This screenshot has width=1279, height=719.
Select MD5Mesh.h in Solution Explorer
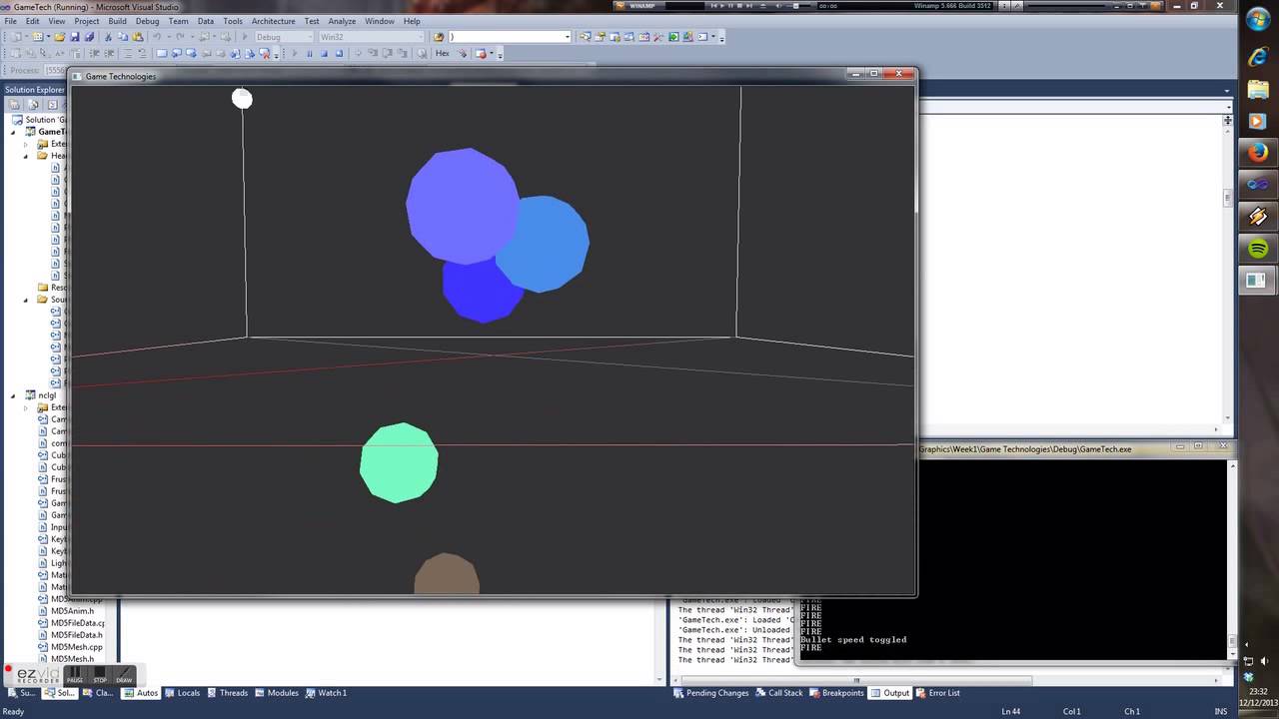pos(73,659)
